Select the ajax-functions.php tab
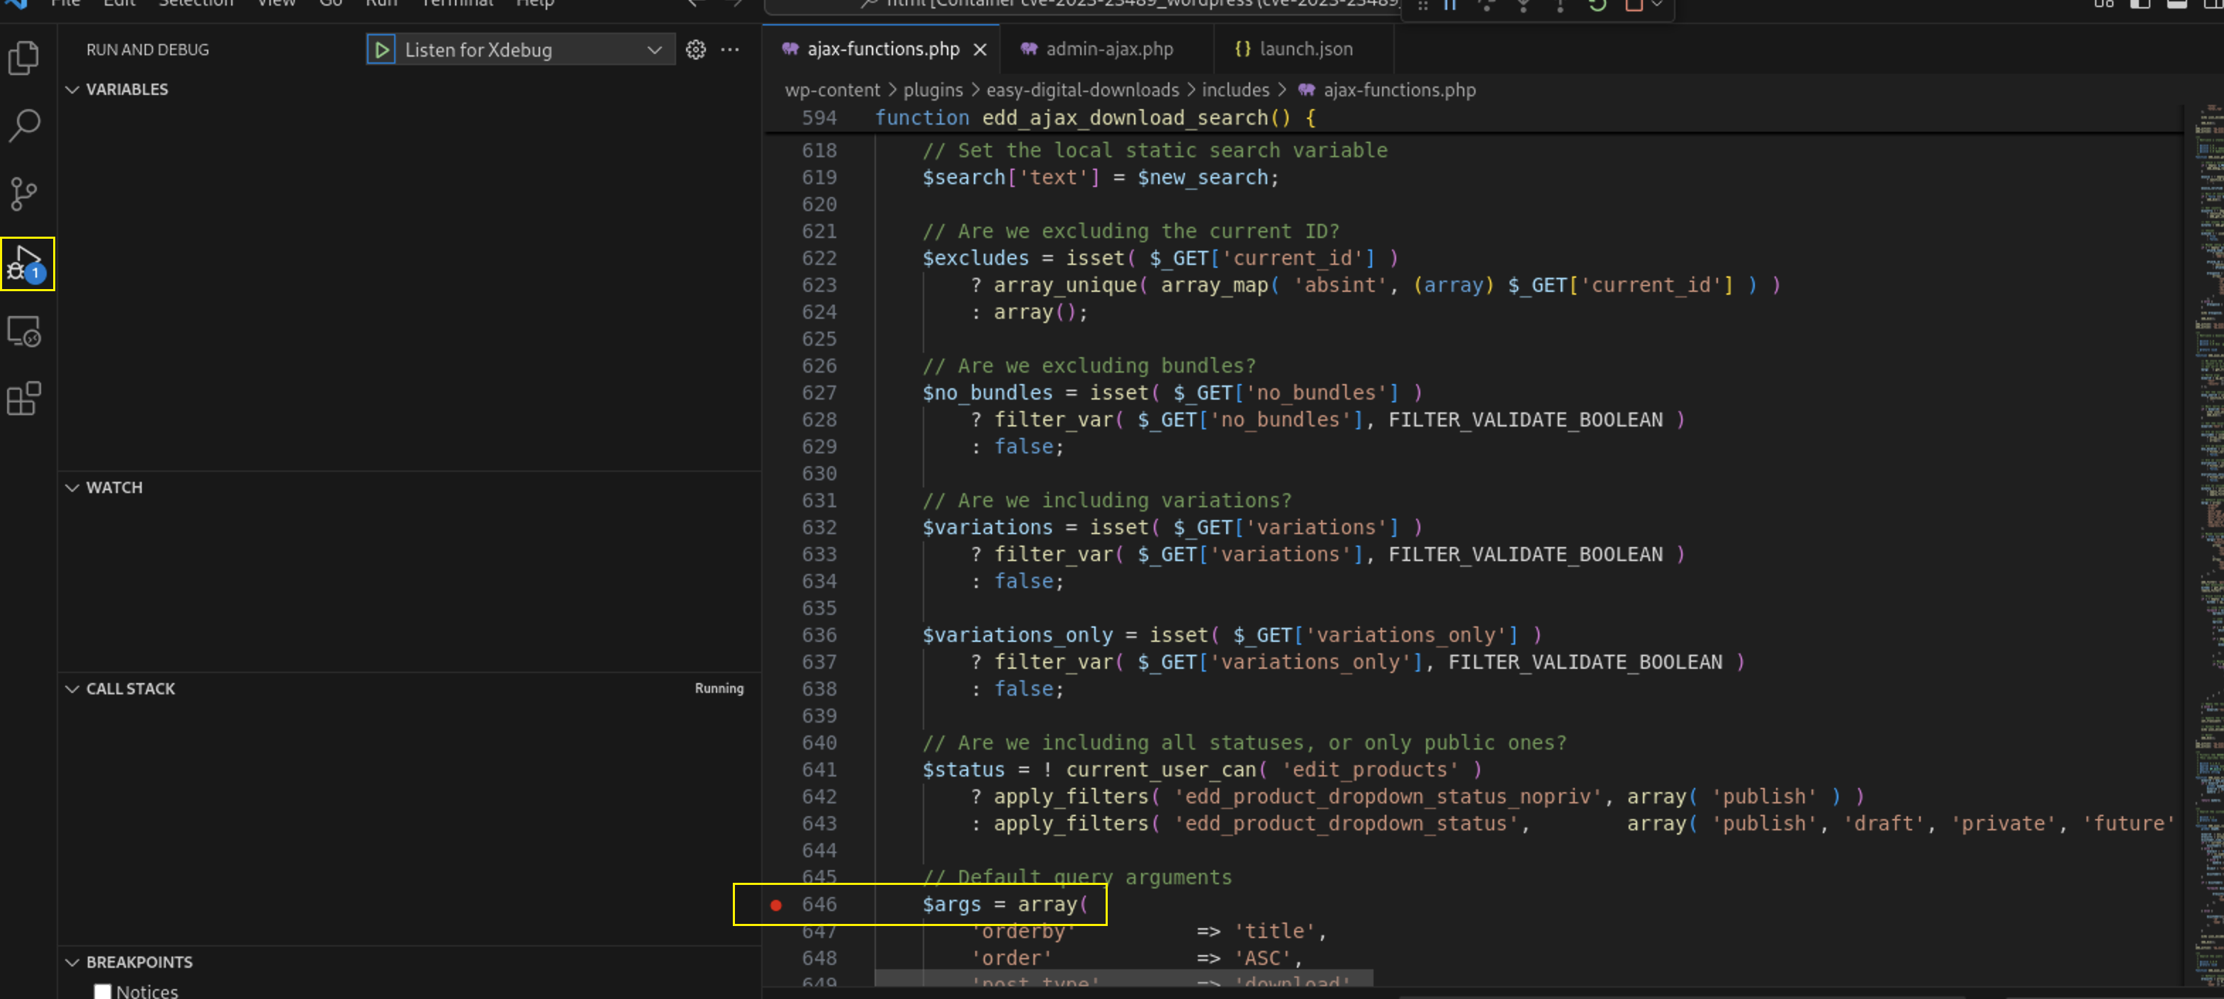 pyautogui.click(x=883, y=49)
